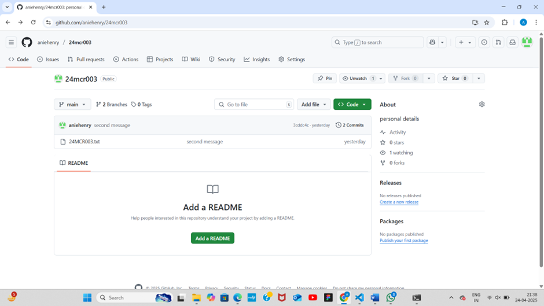Expand the Add file dropdown
The width and height of the screenshot is (544, 306).
point(314,105)
